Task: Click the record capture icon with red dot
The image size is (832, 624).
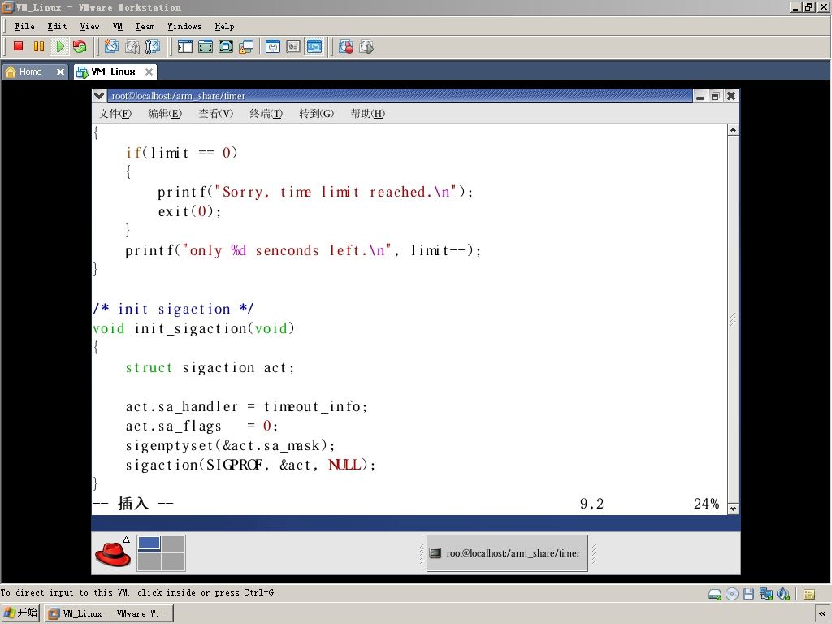Action: click(x=346, y=46)
